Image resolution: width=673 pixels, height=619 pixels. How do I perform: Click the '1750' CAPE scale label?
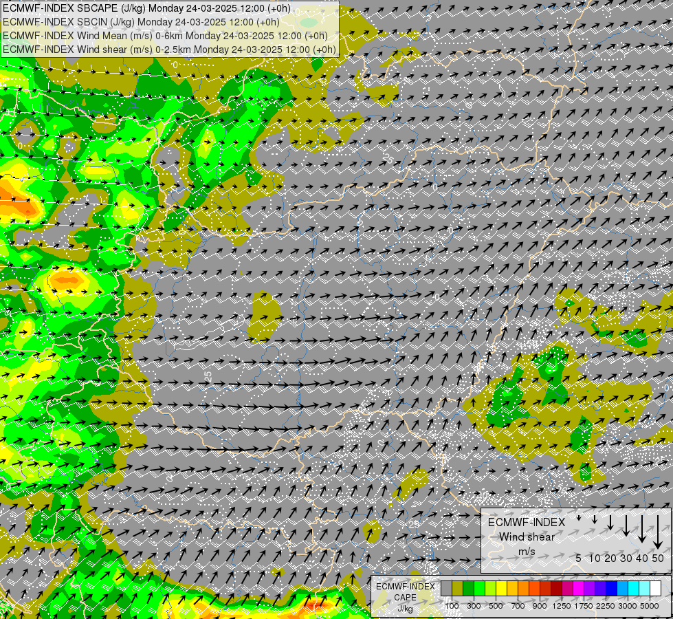pyautogui.click(x=584, y=606)
